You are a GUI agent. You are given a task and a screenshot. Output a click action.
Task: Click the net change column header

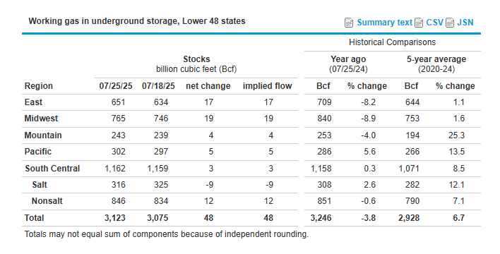pos(208,86)
